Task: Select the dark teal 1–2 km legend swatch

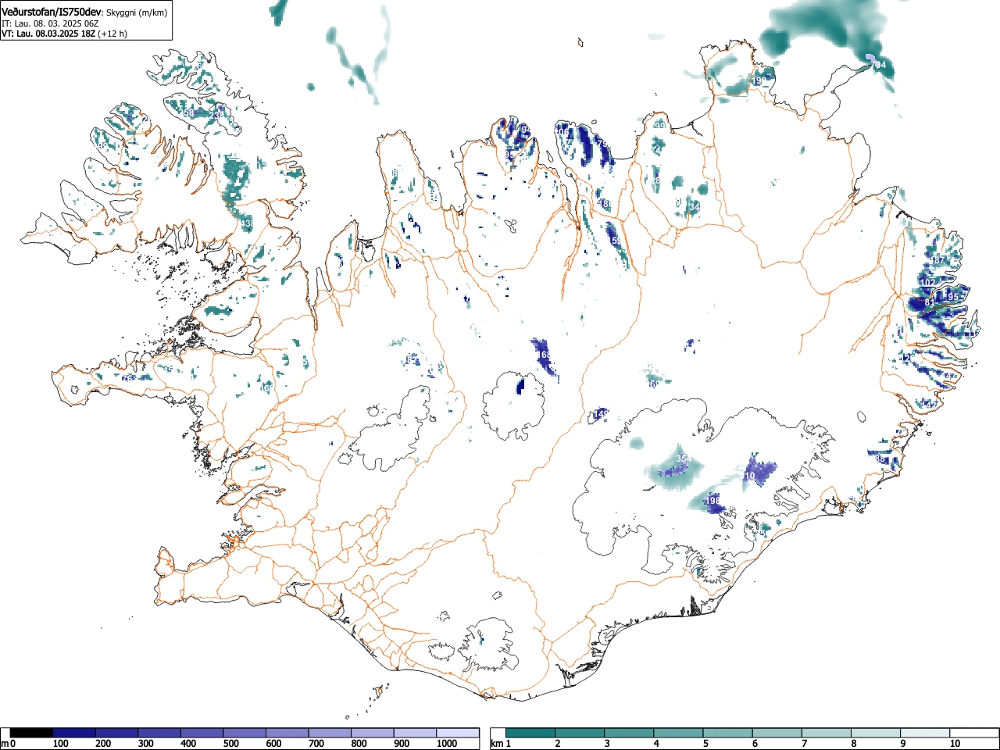Action: pos(531,733)
